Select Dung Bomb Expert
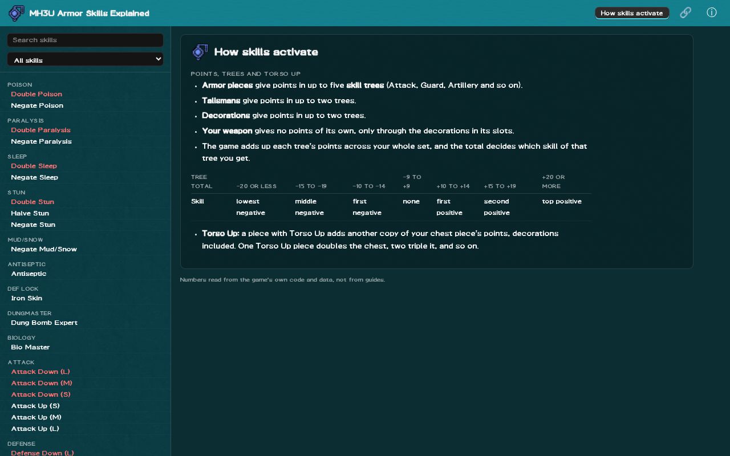This screenshot has height=456, width=730. [x=44, y=323]
